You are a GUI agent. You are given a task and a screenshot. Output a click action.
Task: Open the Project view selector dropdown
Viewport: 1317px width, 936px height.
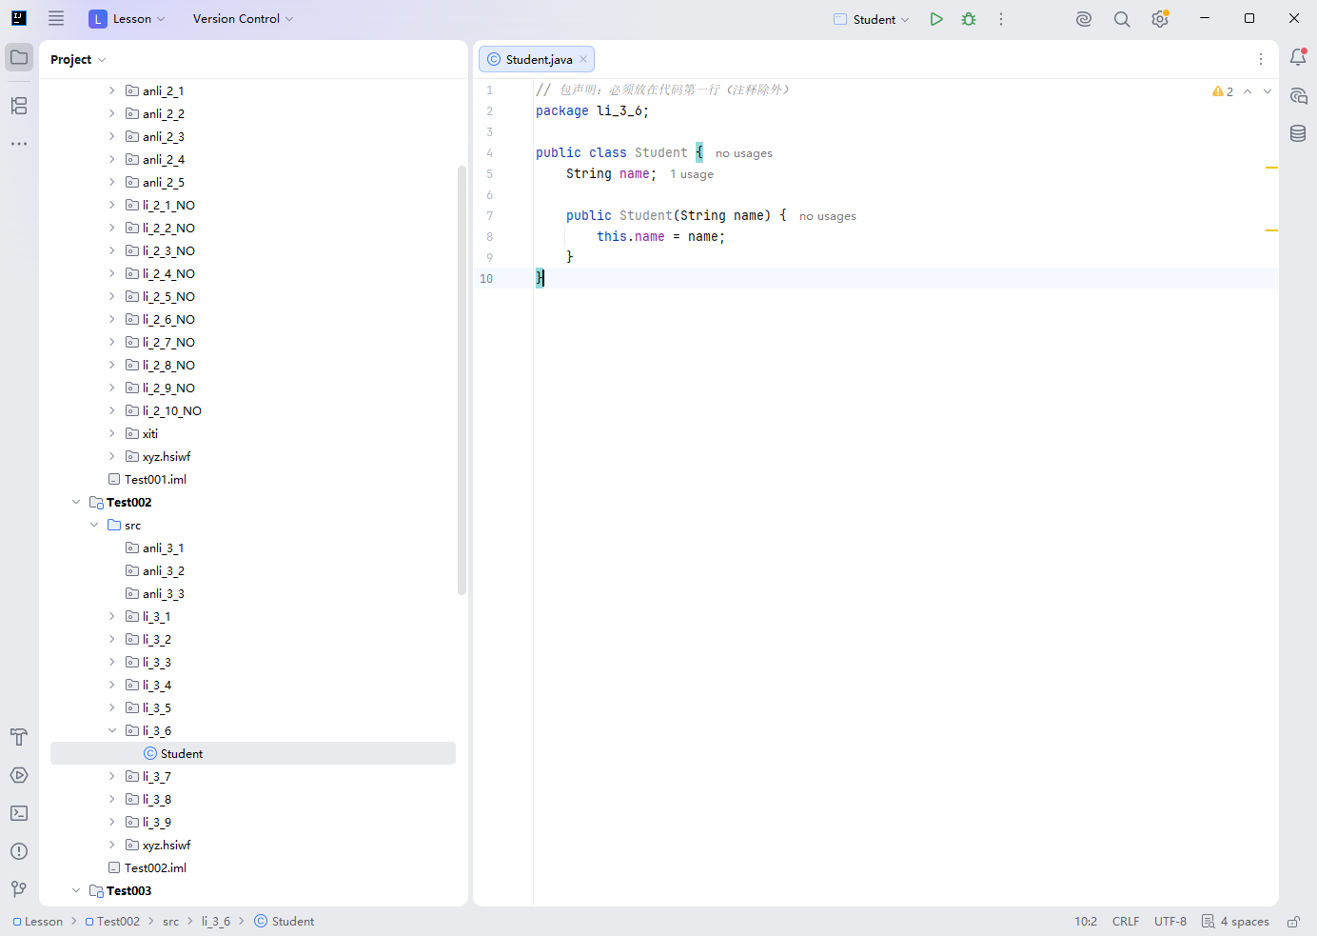click(78, 59)
